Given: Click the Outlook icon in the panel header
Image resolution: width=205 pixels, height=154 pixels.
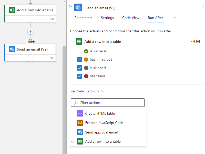Looking at the screenshot, I should pyautogui.click(x=78, y=8).
